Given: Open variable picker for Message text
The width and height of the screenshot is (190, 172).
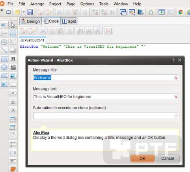Looking at the screenshot, I should click(x=176, y=97).
